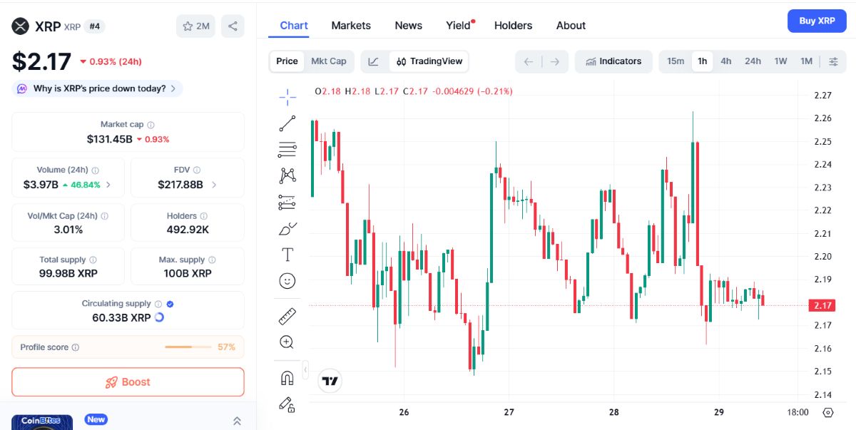856x430 pixels.
Task: Select the 1M timeframe
Action: (x=806, y=61)
